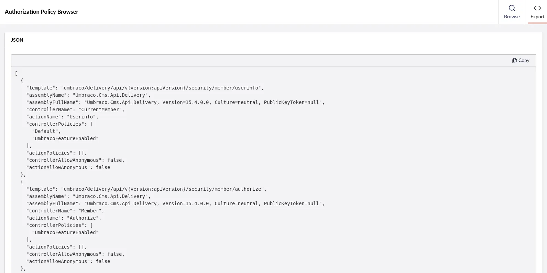This screenshot has width=547, height=273.
Task: Click the Browse magnifier icon
Action: 512,8
